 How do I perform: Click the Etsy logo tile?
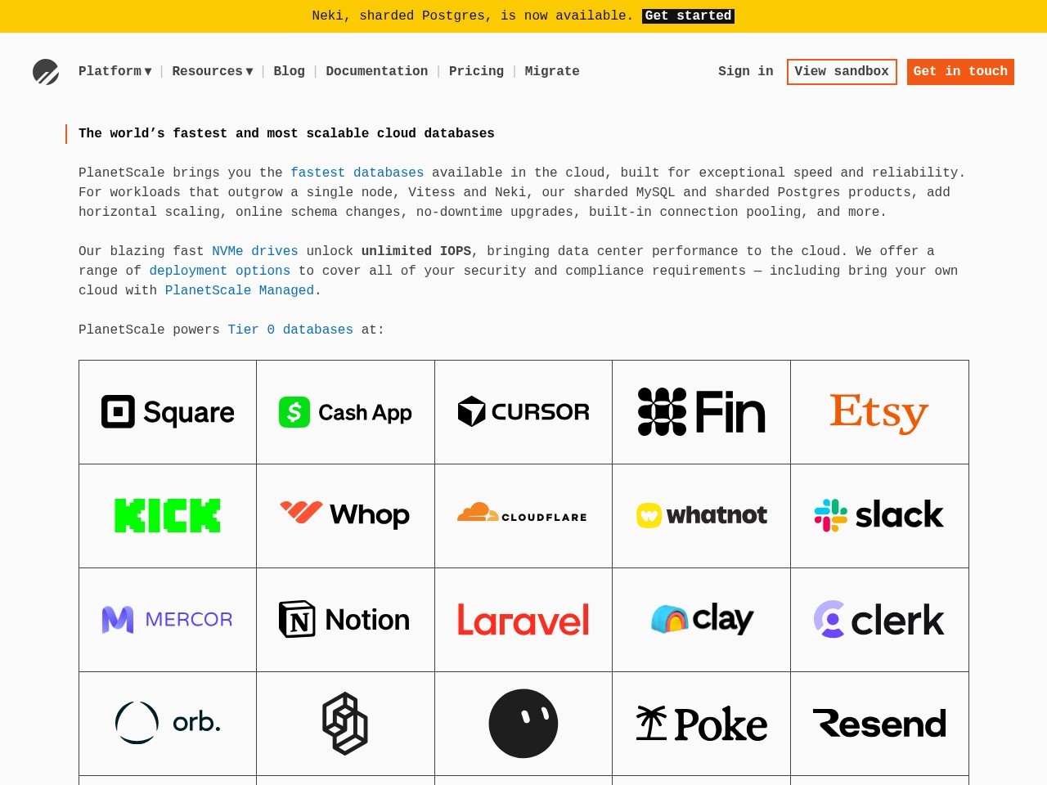coord(879,412)
